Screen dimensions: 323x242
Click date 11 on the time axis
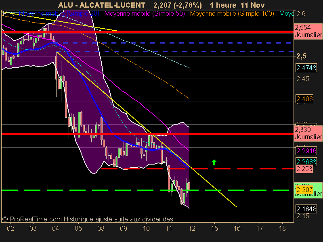(169, 228)
